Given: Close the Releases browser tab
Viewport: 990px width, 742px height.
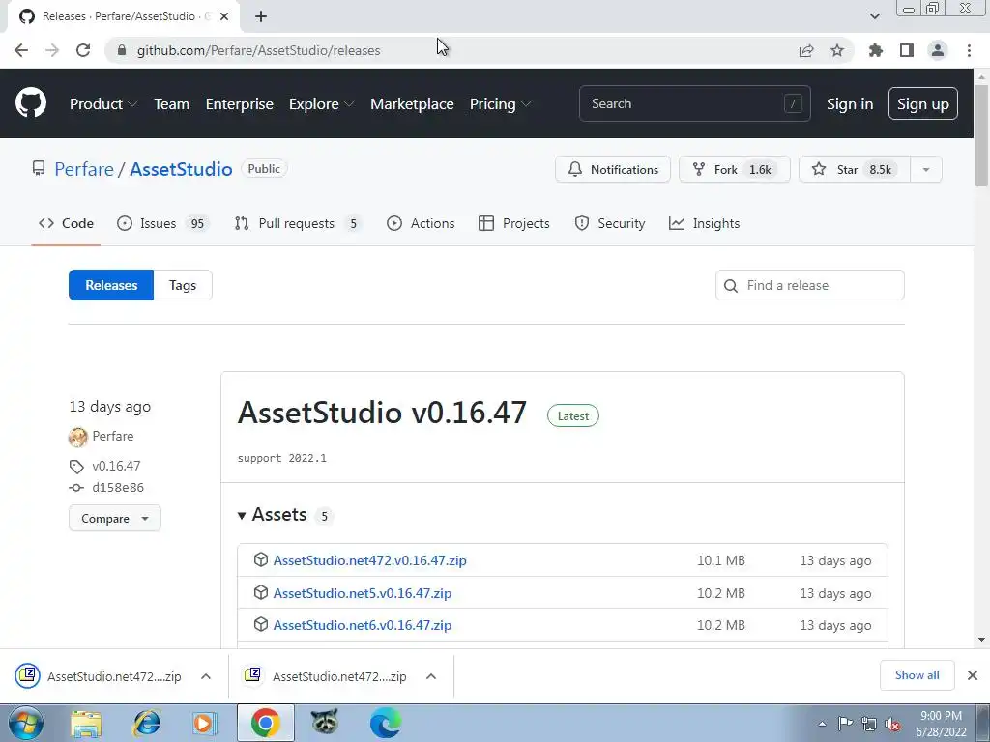Looking at the screenshot, I should click(x=224, y=16).
